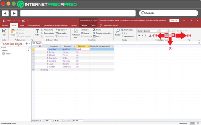Switch to the Crear tab
This screenshot has width=201, height=125.
22,25
